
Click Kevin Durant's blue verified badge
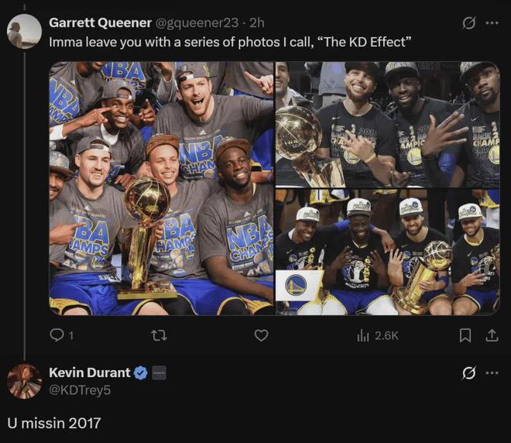point(141,373)
